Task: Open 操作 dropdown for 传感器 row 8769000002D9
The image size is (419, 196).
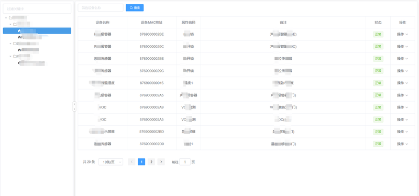Action: click(x=402, y=144)
